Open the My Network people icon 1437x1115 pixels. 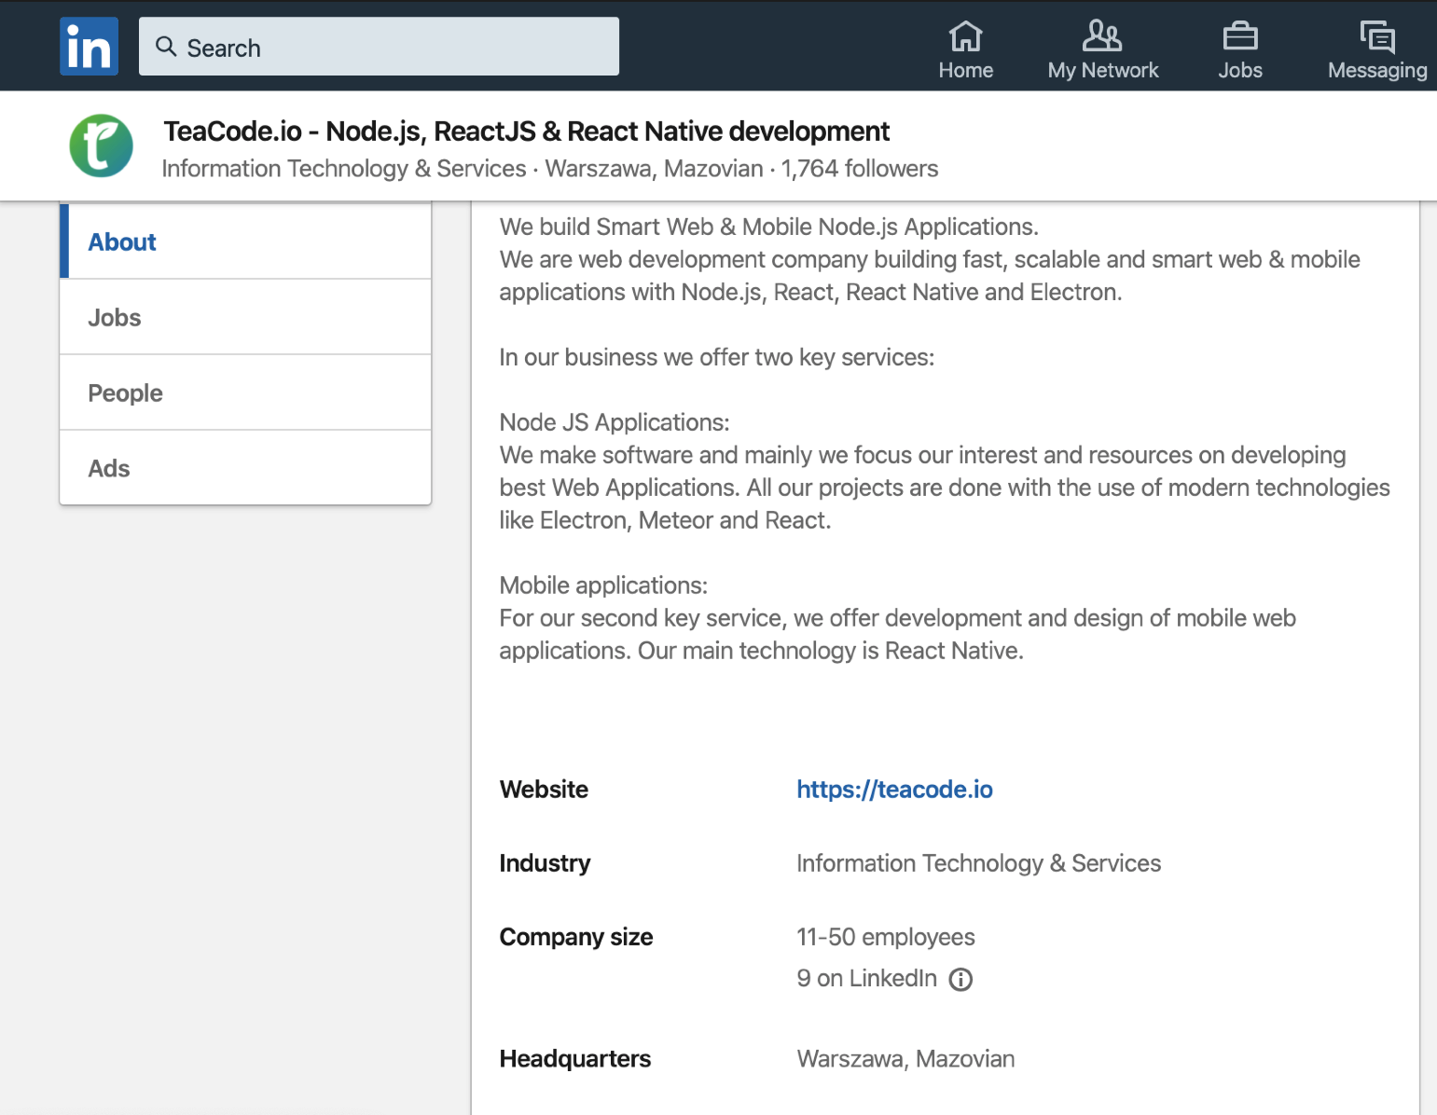click(x=1102, y=37)
